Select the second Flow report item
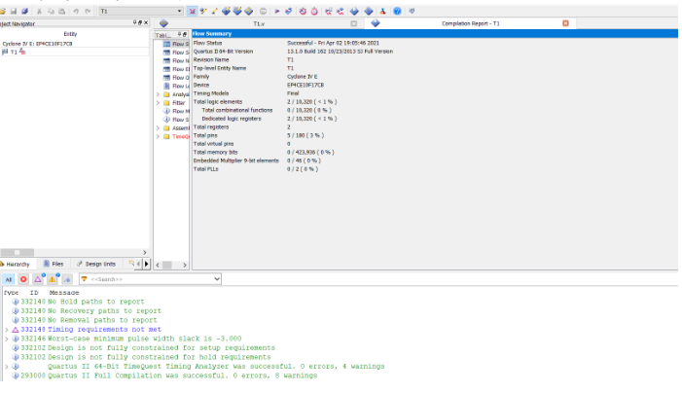The image size is (682, 394). (176, 53)
